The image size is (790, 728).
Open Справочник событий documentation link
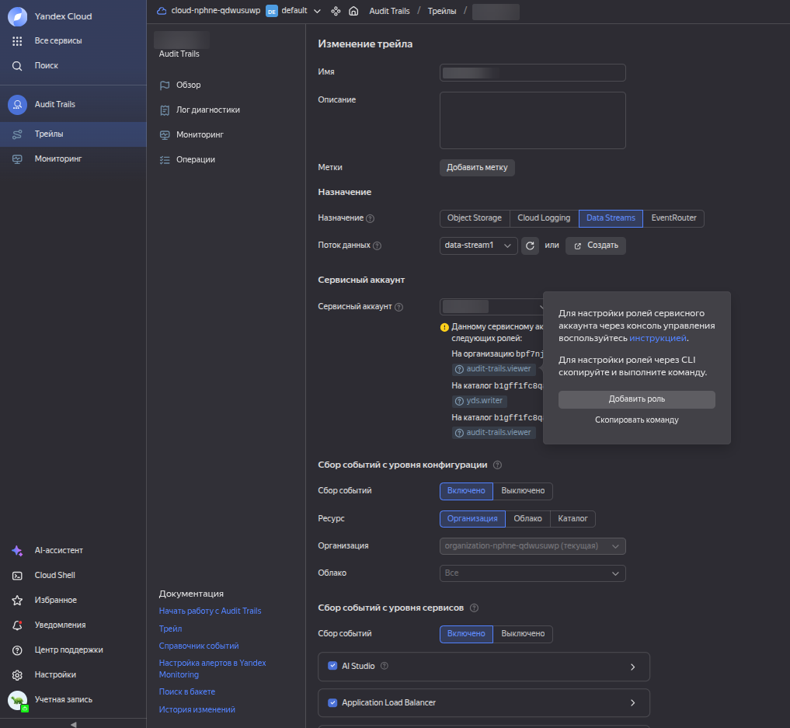pyautogui.click(x=199, y=646)
